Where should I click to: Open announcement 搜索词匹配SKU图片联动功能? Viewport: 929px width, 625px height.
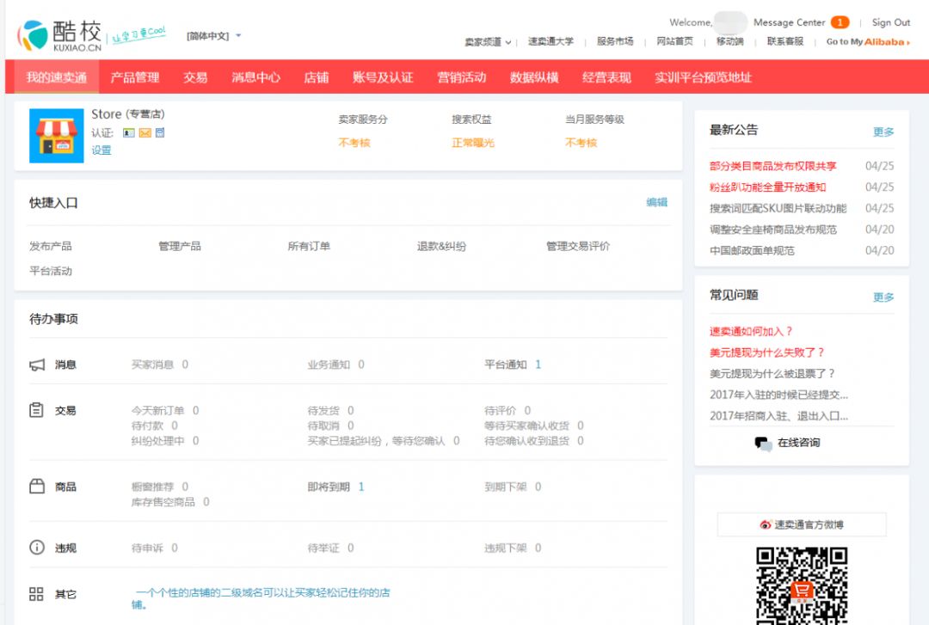tap(778, 209)
